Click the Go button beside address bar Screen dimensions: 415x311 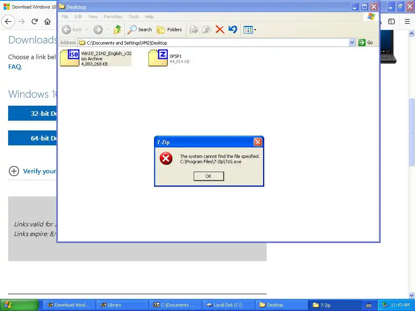click(x=366, y=43)
